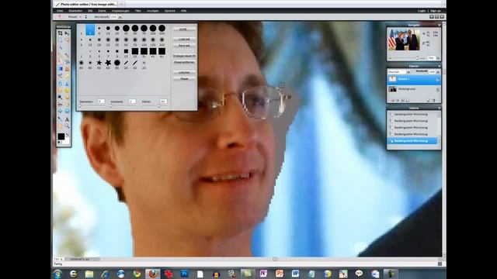Screen dimensions: 497x279
Task: Open the layer opacity slider dropdown
Action: (x=438, y=72)
